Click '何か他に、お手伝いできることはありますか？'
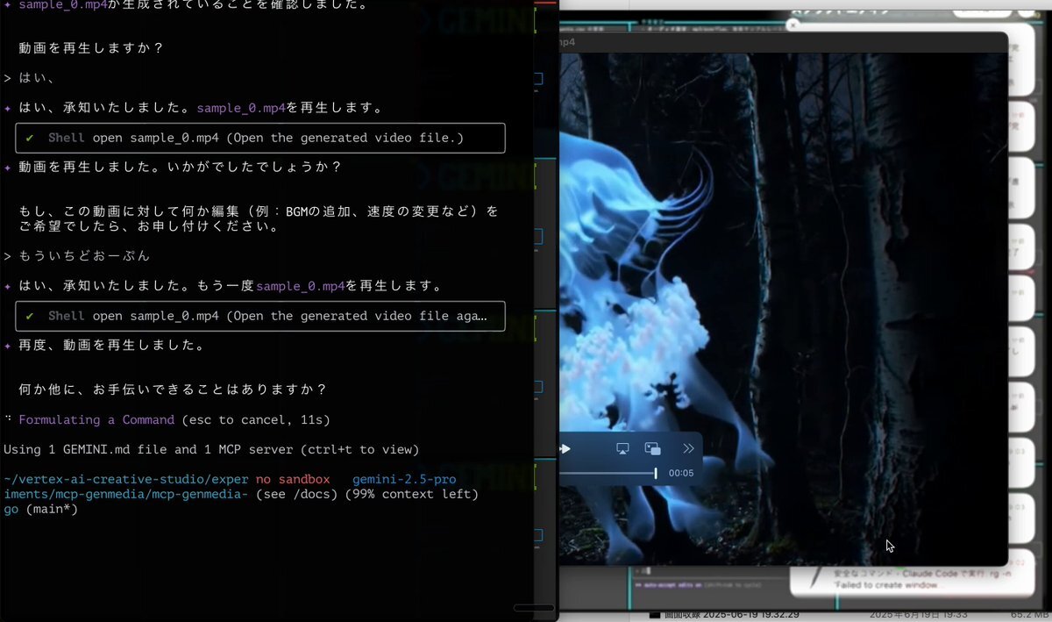Image resolution: width=1052 pixels, height=622 pixels. click(x=173, y=389)
